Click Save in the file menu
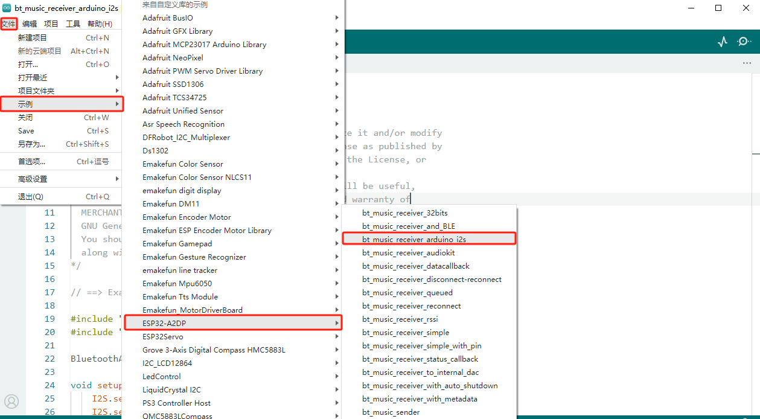This screenshot has width=760, height=419. tap(61, 130)
